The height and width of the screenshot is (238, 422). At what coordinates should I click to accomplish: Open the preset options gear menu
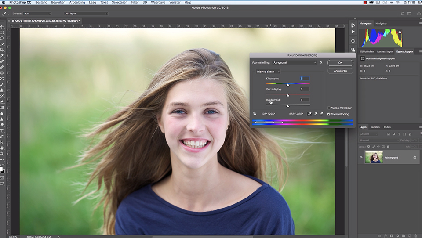click(321, 63)
